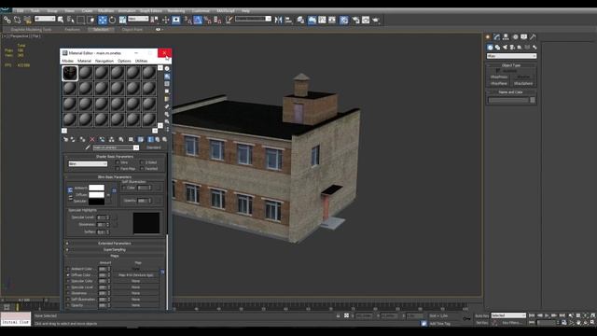The width and height of the screenshot is (597, 336).
Task: Open the Utilities menu in Material Editor
Action: pos(141,61)
